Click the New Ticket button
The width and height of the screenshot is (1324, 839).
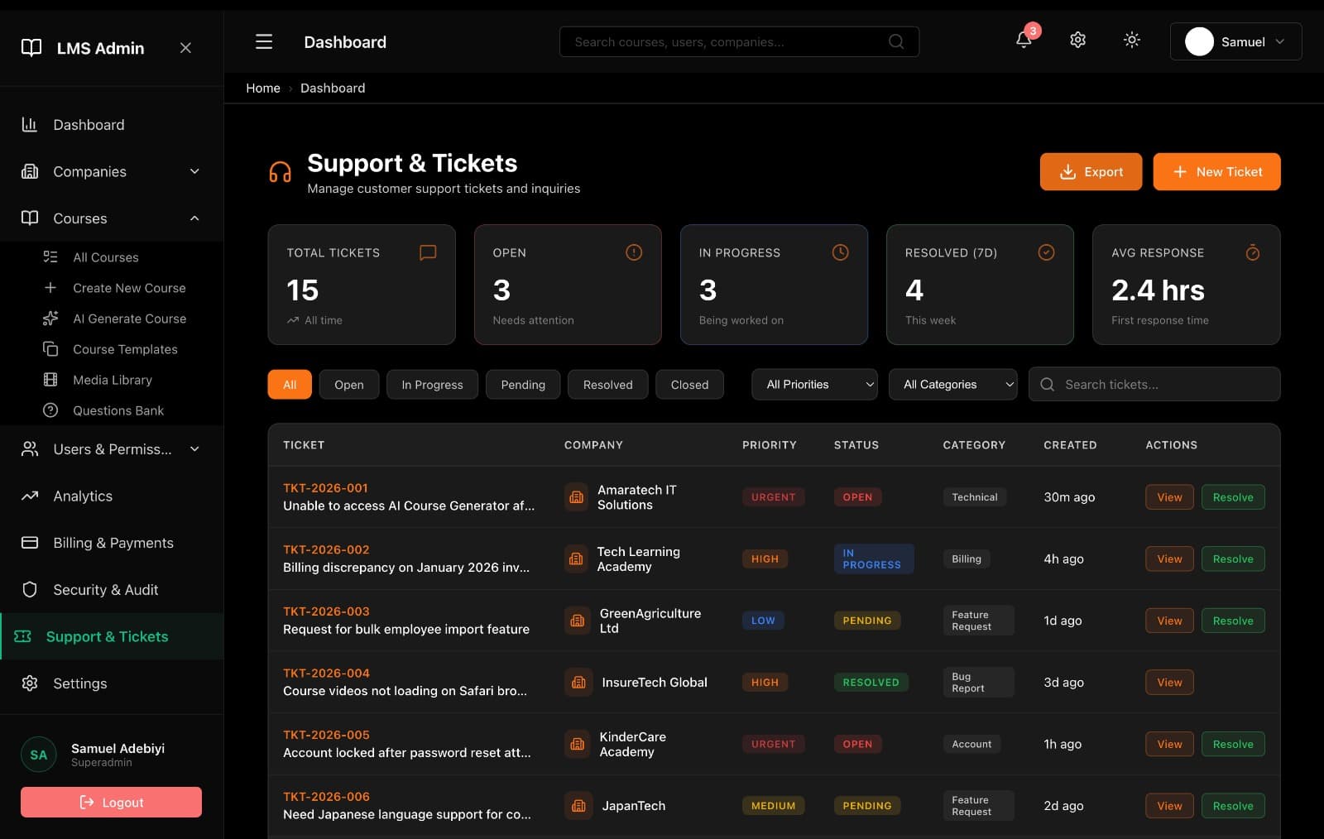pos(1216,172)
